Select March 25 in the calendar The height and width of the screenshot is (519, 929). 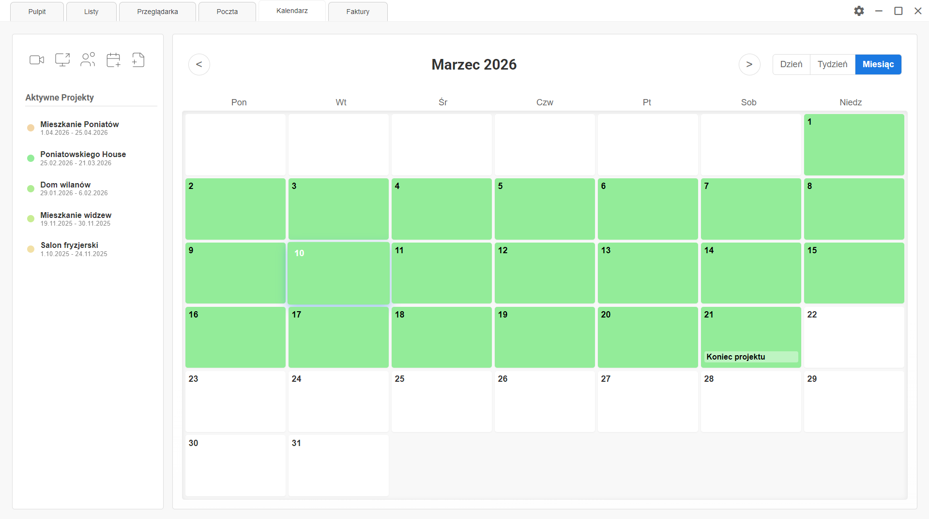point(441,401)
